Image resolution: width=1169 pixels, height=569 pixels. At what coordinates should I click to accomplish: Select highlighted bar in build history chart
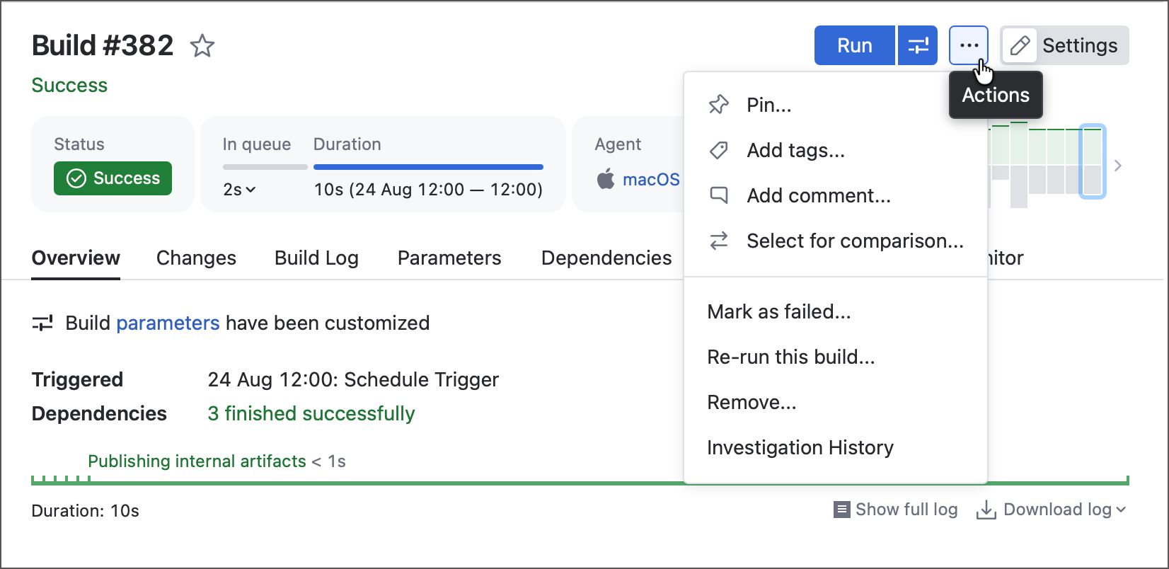tap(1093, 161)
